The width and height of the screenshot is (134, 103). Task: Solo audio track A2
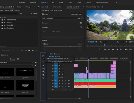tap(66, 84)
